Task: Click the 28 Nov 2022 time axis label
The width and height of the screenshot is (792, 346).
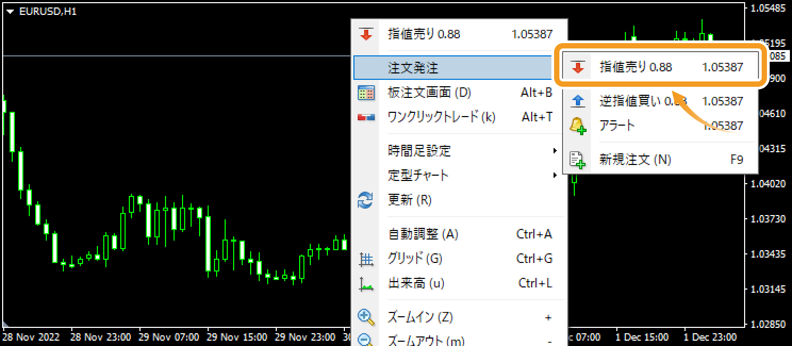Action: (x=31, y=337)
